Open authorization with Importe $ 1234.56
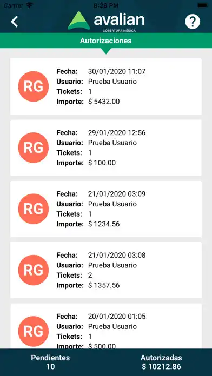212x376 pixels. pos(106,209)
